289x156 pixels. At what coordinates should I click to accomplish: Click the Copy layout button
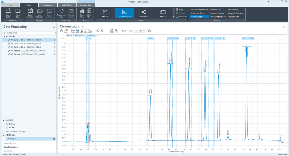[180, 9]
